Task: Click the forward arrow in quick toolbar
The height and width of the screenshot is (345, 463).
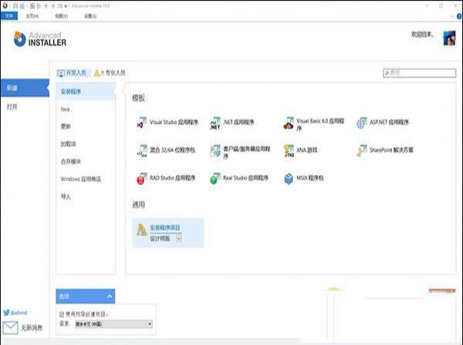Action: tap(53, 6)
